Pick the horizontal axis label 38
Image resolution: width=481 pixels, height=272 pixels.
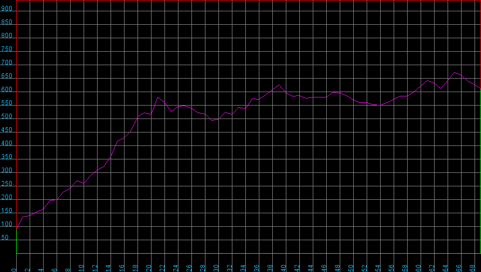(x=270, y=268)
